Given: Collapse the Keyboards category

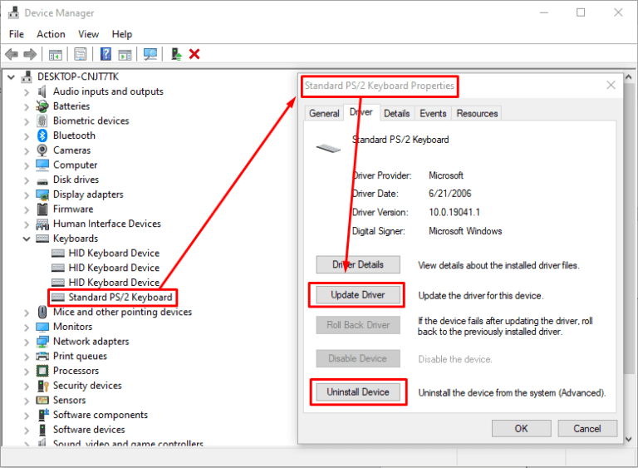Looking at the screenshot, I should click(27, 239).
